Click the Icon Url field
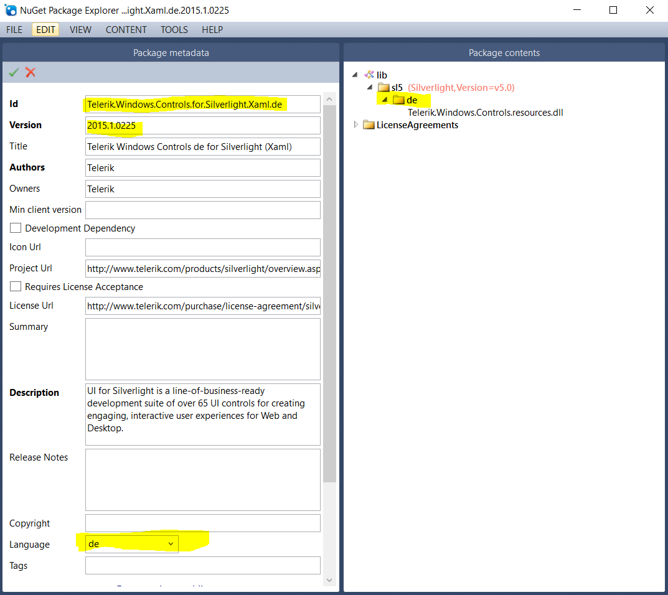The height and width of the screenshot is (595, 668). pyautogui.click(x=203, y=248)
